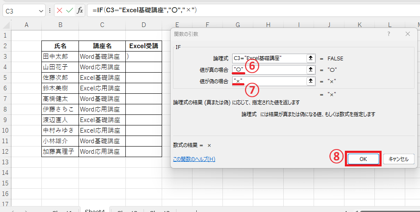Select cell containing 小林雄介
The width and height of the screenshot is (420, 212).
pos(60,141)
